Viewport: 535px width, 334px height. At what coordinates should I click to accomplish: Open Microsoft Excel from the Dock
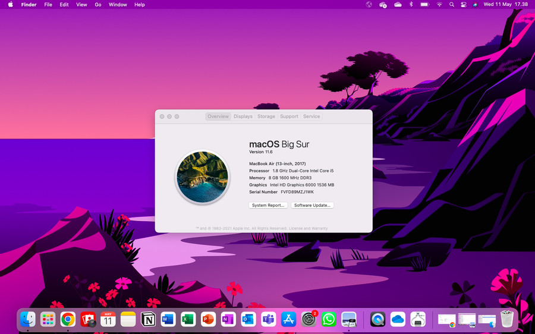coord(188,320)
